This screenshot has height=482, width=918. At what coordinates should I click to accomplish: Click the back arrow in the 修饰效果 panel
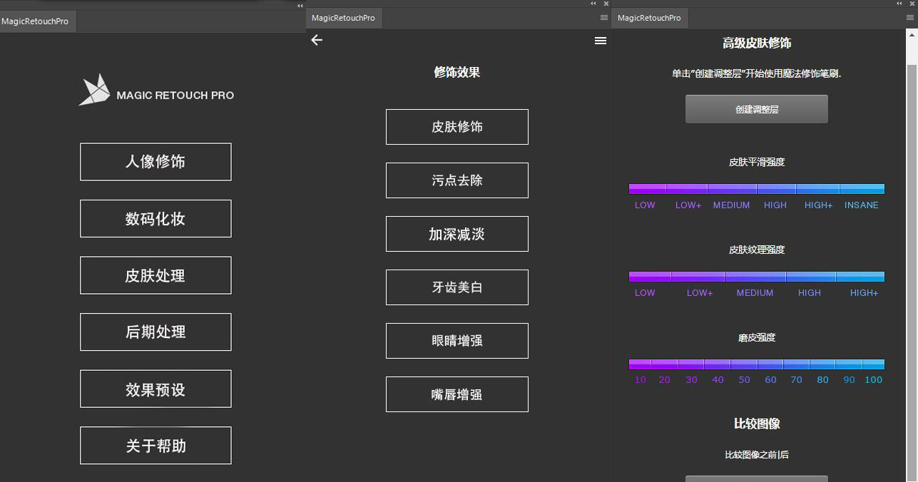317,40
